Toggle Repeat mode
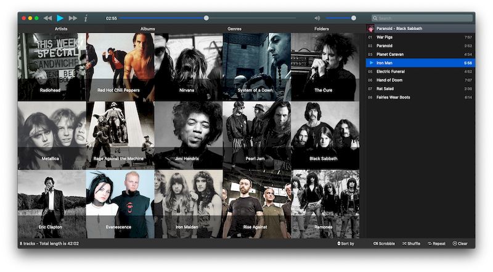This screenshot has height=272, width=493. tap(437, 244)
